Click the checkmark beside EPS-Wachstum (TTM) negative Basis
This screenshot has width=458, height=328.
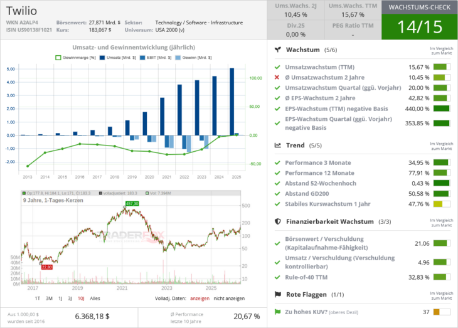coord(277,108)
